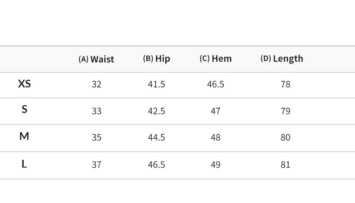Select the (D) Length column header
The width and height of the screenshot is (355, 203).
(x=282, y=59)
